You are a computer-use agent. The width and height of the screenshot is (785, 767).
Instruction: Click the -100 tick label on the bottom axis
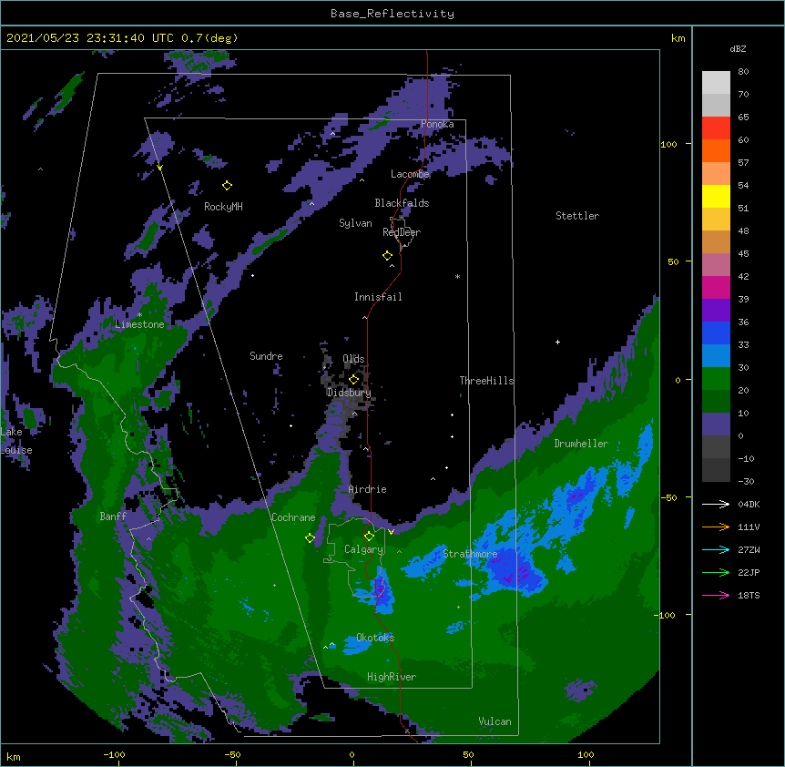(x=114, y=754)
